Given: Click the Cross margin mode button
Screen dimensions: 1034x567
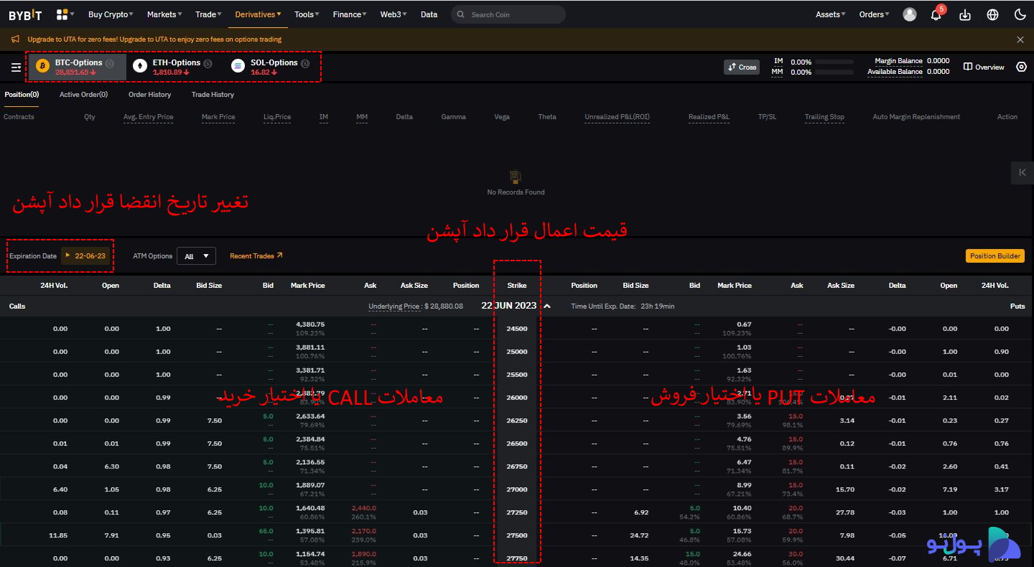Looking at the screenshot, I should point(742,67).
